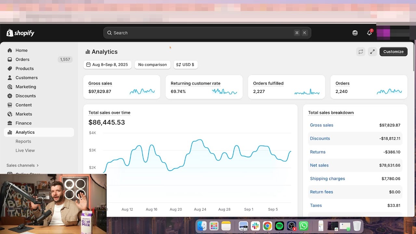This screenshot has height=234, width=416.
Task: Open OBS from the dock
Action: [x=292, y=226]
